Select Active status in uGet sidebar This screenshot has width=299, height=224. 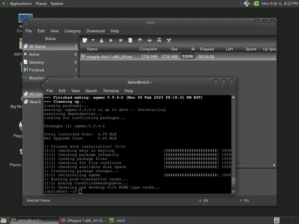click(x=50, y=54)
